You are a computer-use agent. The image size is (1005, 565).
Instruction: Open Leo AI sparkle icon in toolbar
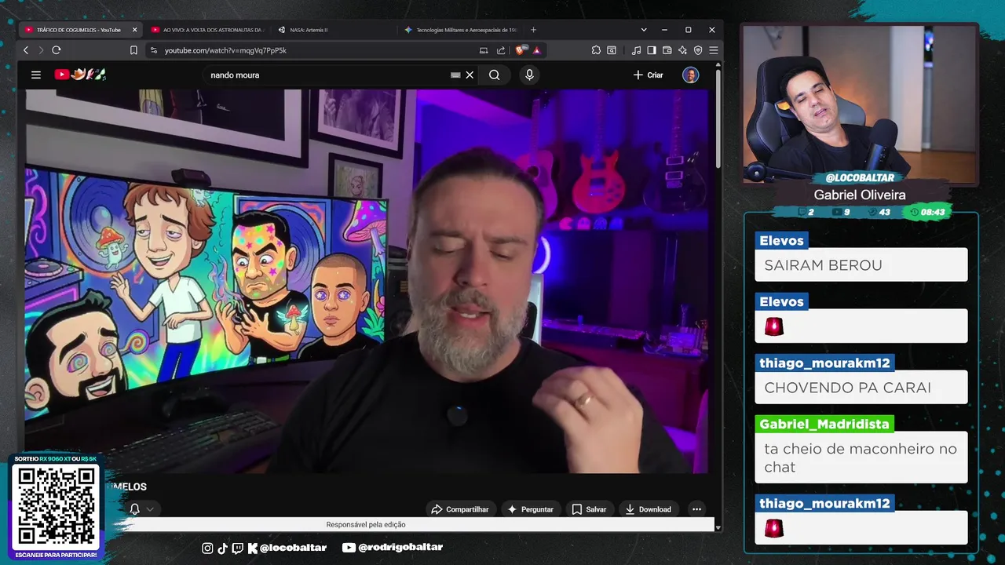tap(682, 50)
